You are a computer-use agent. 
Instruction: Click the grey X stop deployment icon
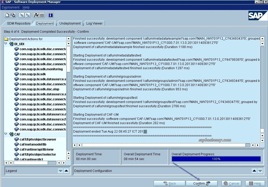tap(42, 15)
